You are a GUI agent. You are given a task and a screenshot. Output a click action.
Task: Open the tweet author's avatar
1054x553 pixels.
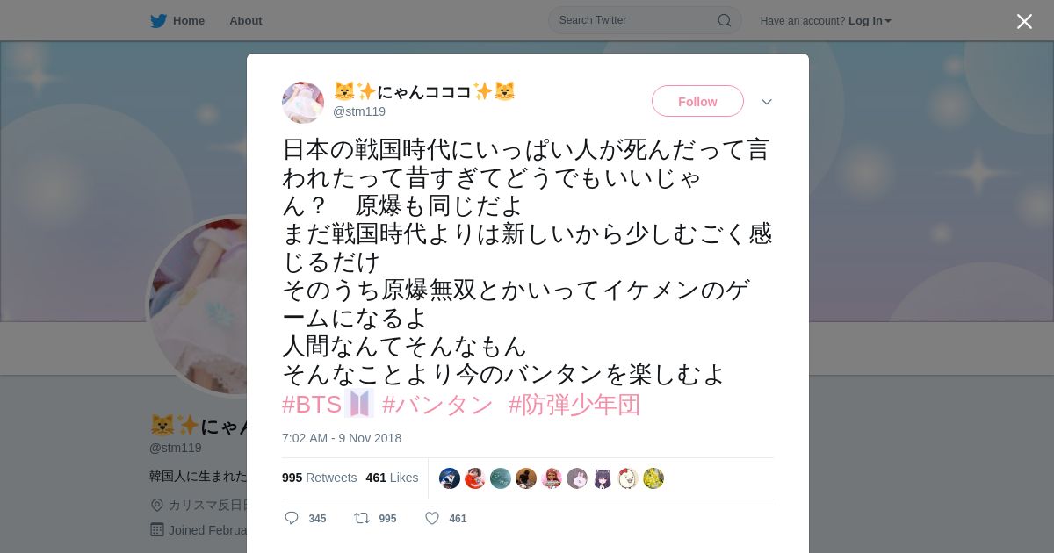[303, 103]
